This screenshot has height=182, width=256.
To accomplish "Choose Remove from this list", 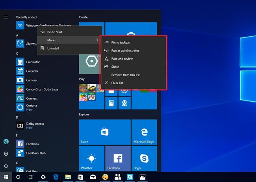I will [x=134, y=75].
